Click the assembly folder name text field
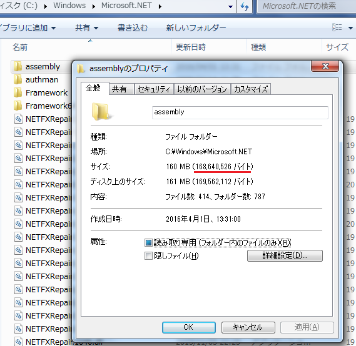The width and height of the screenshot is (356, 346). (240, 112)
